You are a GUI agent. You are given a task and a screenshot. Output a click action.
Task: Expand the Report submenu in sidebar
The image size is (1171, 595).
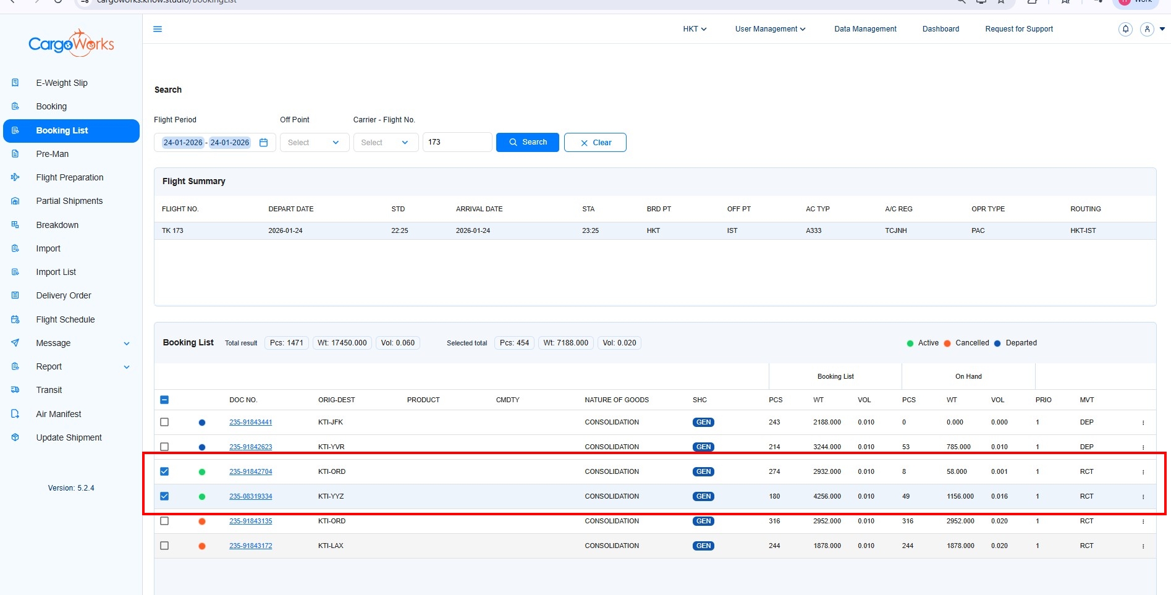(126, 367)
